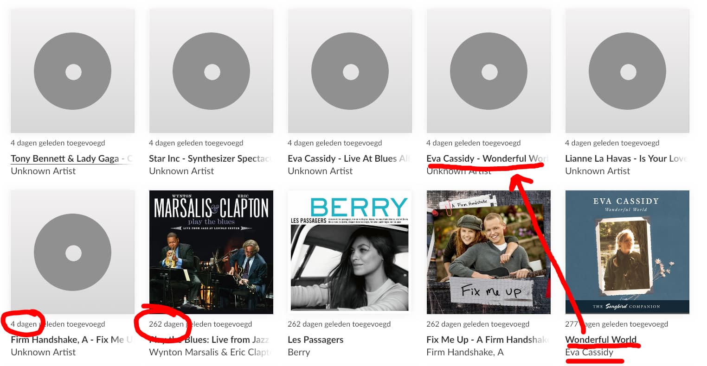The height and width of the screenshot is (366, 707).
Task: Open the Wonderful World title link
Action: click(x=601, y=340)
